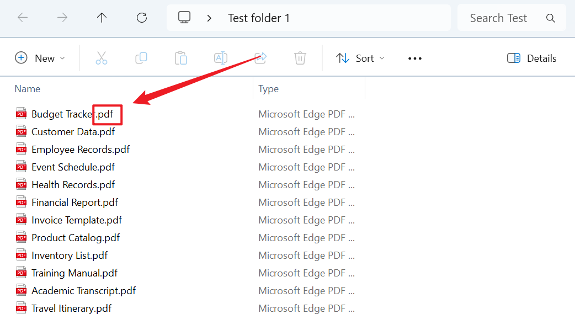The image size is (575, 330).
Task: Select the Travel Itinerary.pdf file
Action: pyautogui.click(x=71, y=308)
